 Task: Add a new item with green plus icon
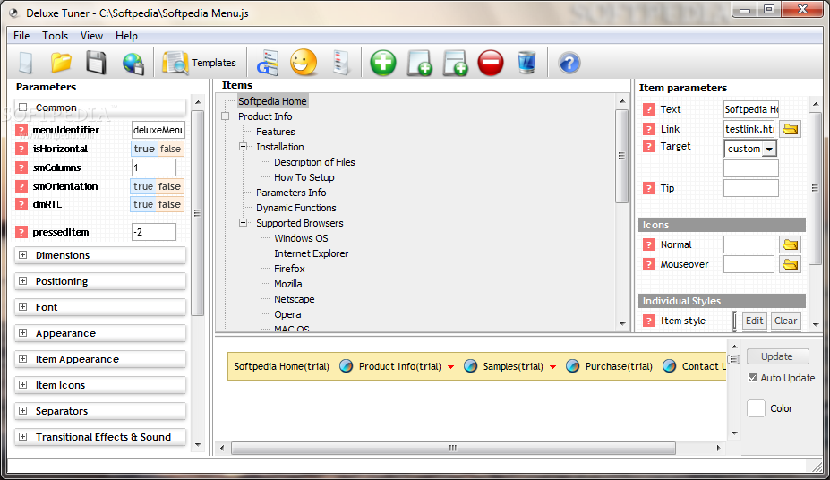click(382, 63)
